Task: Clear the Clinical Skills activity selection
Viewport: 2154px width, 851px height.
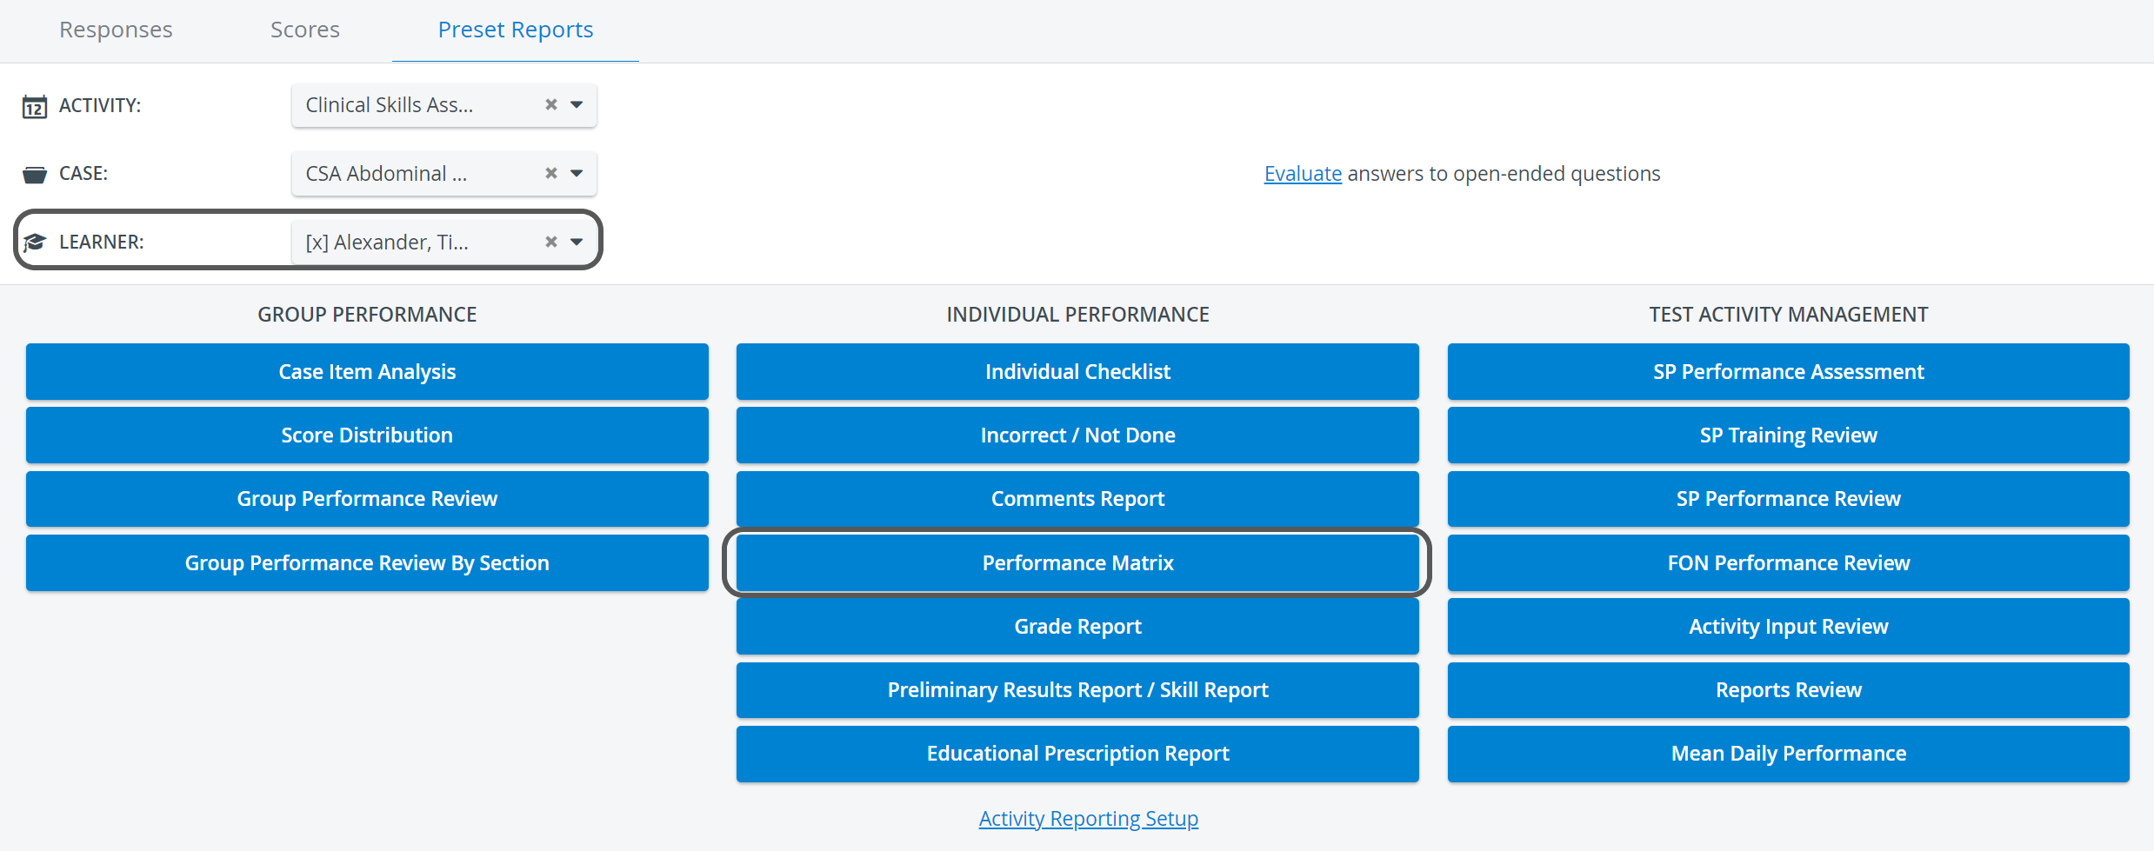Action: pos(550,104)
